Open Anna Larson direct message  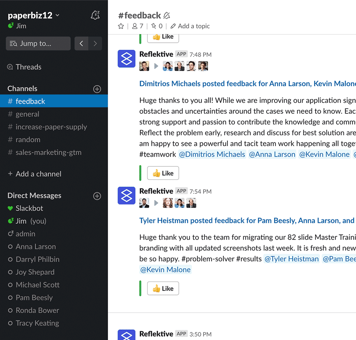pyautogui.click(x=54, y=246)
